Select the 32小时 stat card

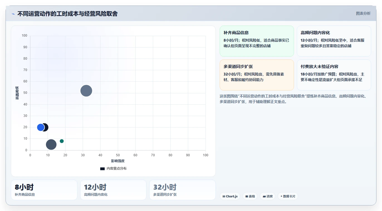coord(182,190)
